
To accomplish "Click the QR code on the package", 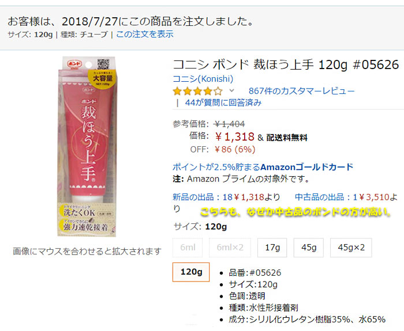I will [103, 64].
